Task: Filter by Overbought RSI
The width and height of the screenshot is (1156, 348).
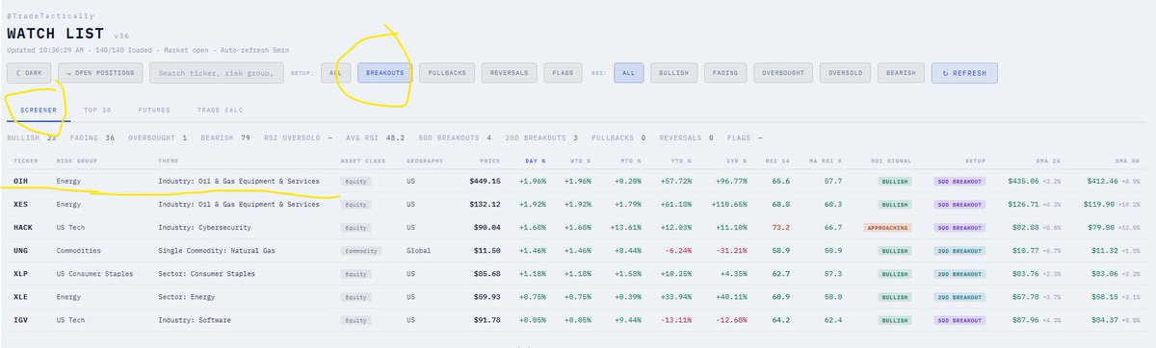Action: (x=784, y=73)
